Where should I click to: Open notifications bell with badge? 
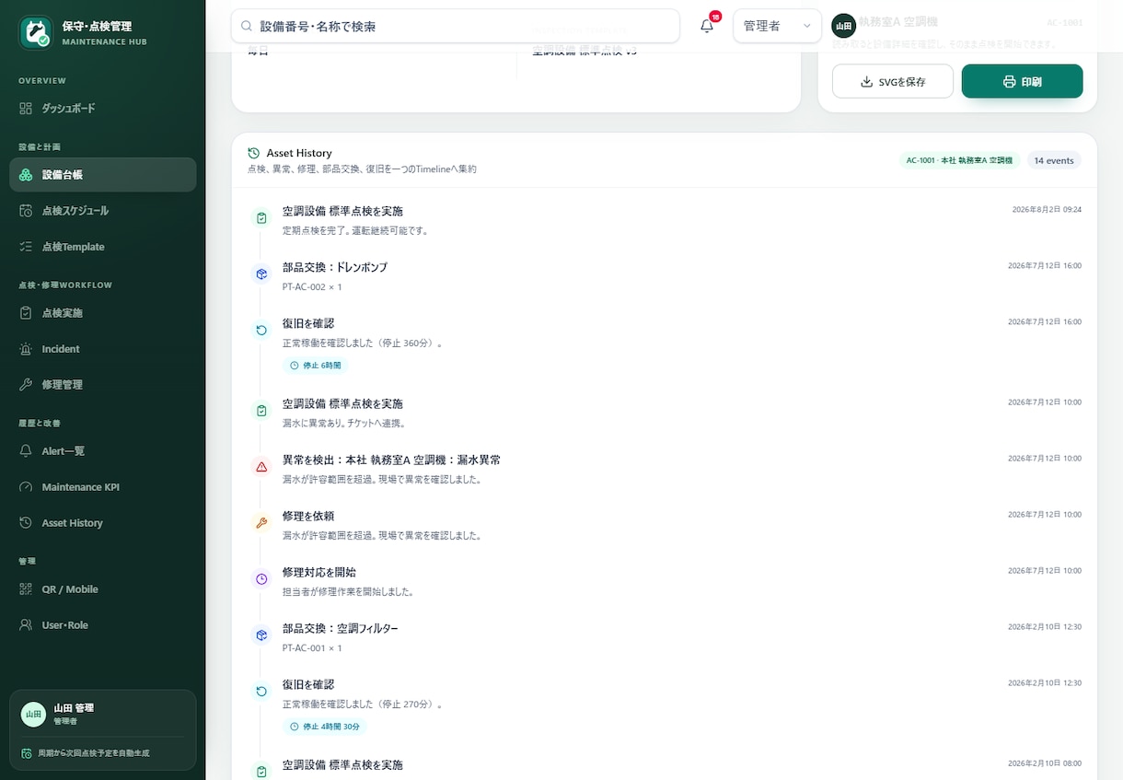pyautogui.click(x=707, y=26)
